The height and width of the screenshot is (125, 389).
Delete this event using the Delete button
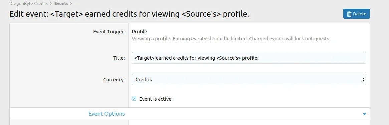357,14
